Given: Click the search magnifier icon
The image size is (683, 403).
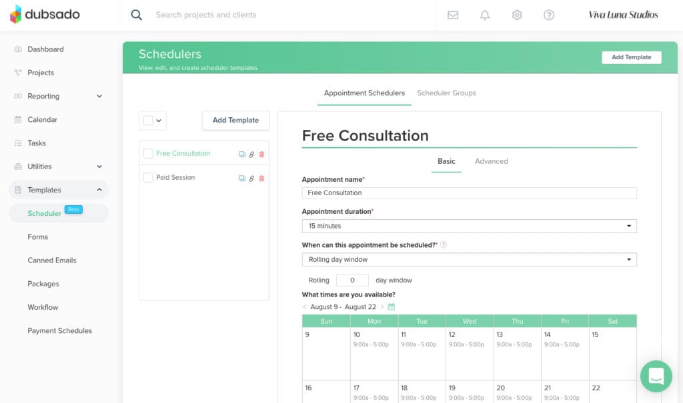Looking at the screenshot, I should [136, 15].
